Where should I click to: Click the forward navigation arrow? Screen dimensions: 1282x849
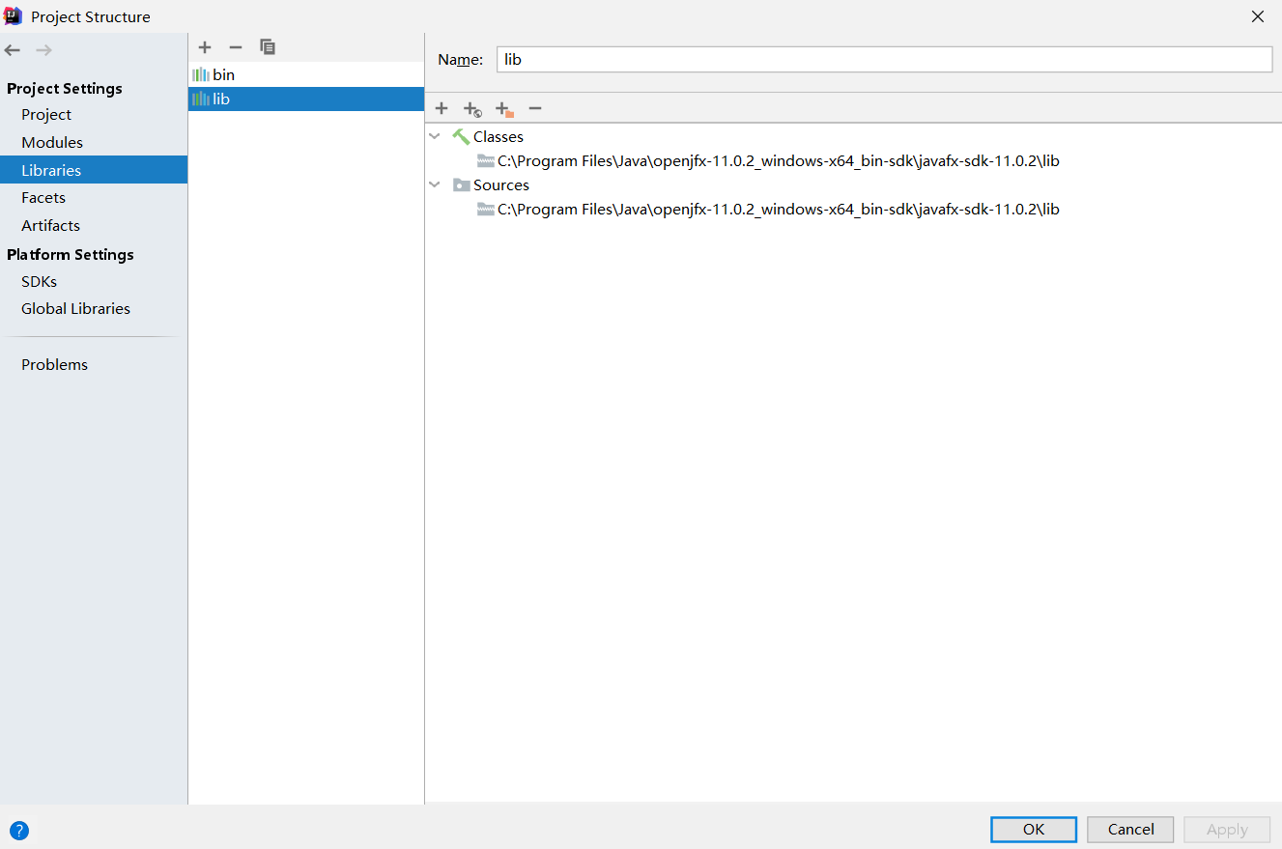tap(43, 49)
